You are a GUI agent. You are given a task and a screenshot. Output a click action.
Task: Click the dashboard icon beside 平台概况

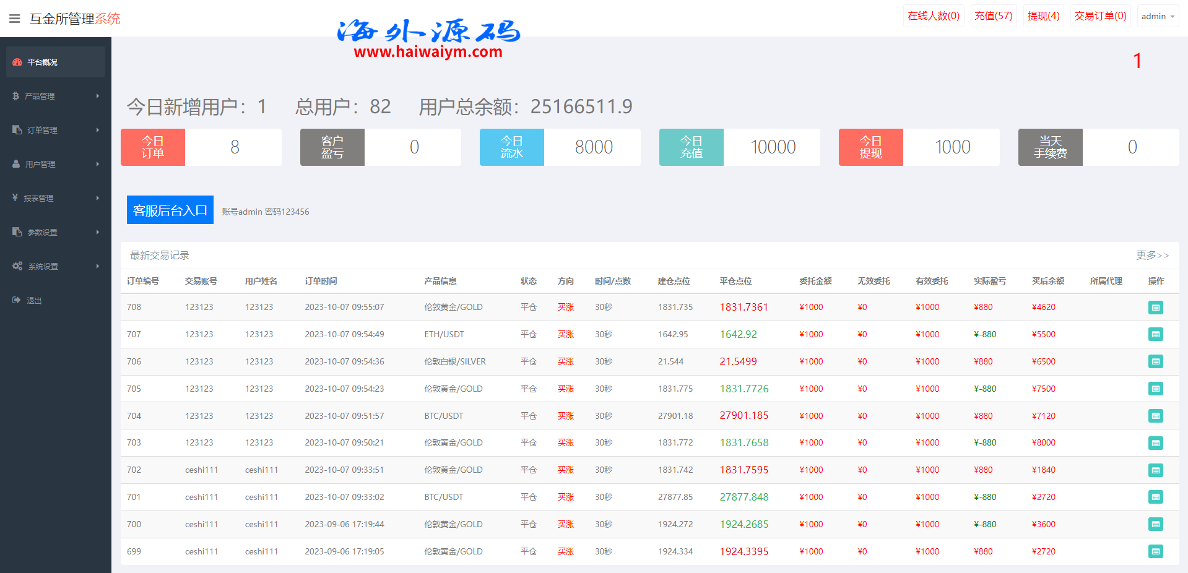tap(17, 62)
